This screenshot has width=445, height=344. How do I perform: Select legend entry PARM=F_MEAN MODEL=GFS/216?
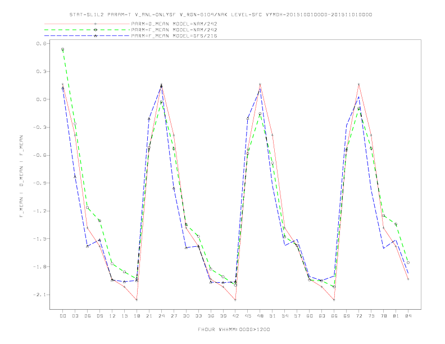[174, 36]
